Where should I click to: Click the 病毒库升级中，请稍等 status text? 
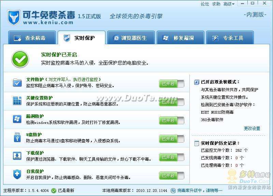click(x=200, y=191)
